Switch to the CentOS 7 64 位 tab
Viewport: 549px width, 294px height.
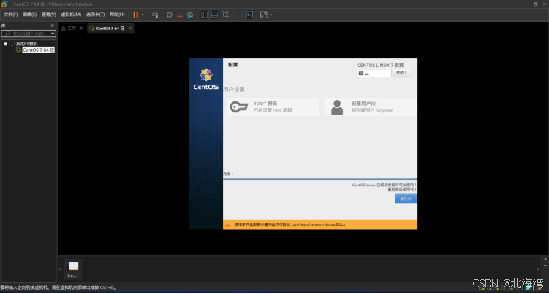point(110,28)
